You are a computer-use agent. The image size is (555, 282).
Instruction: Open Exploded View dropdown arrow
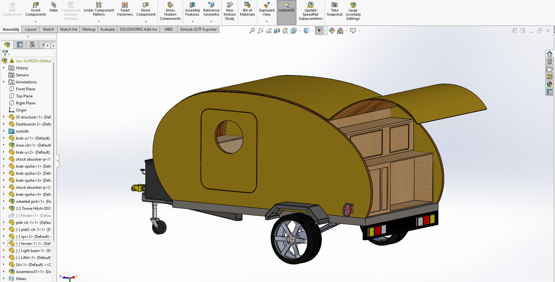click(266, 22)
